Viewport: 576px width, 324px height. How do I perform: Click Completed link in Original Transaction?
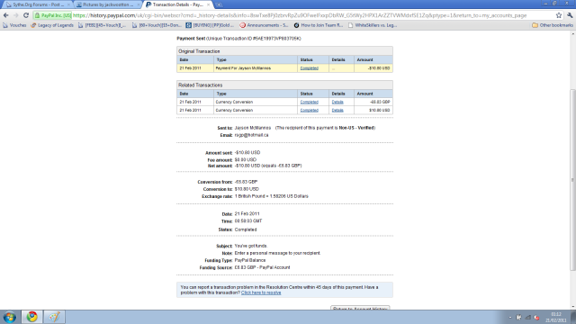[x=309, y=68]
